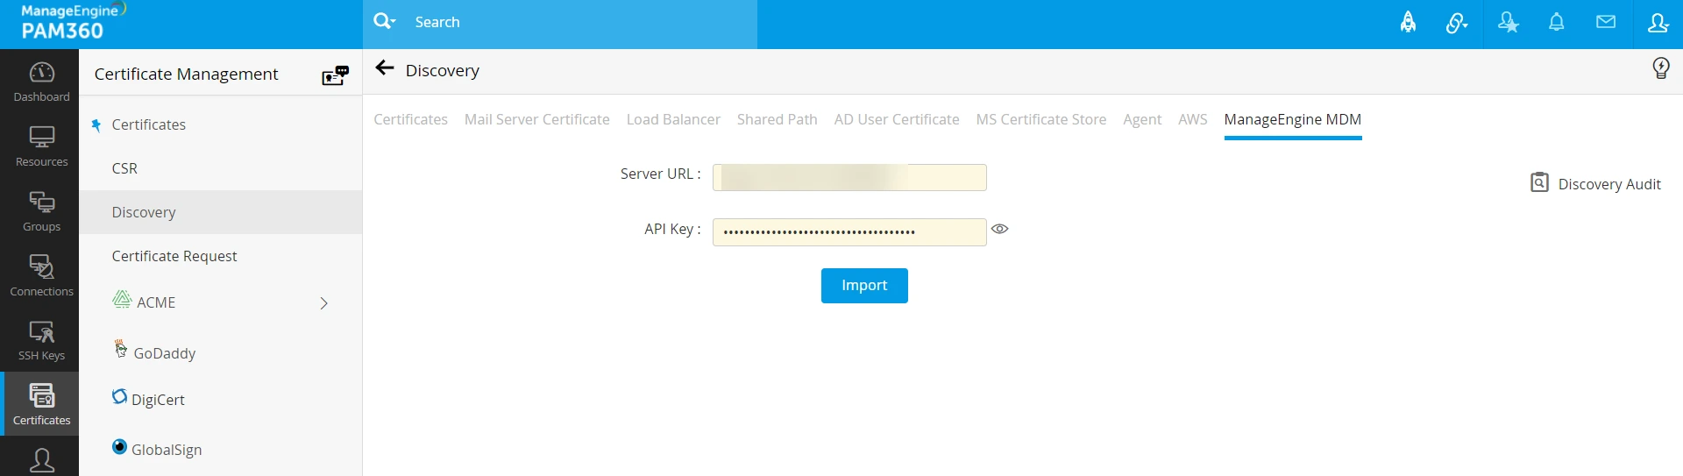Click the star user icon in top bar
Viewport: 1683px width, 476px height.
(x=1508, y=23)
